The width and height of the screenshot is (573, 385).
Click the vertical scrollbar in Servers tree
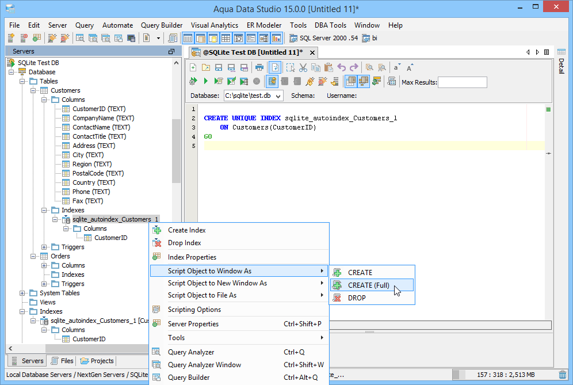pyautogui.click(x=176, y=151)
